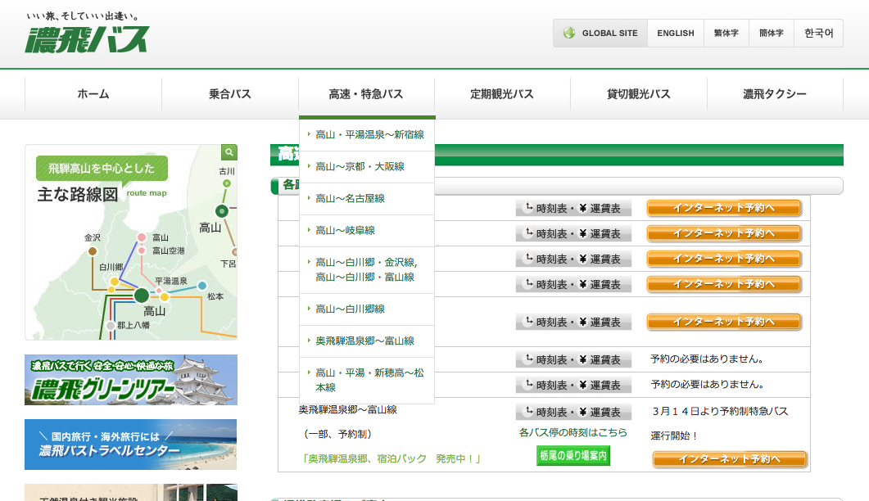The height and width of the screenshot is (501, 869).
Task: Open the GLOBAL SITE link with globe icon
Action: 600,34
